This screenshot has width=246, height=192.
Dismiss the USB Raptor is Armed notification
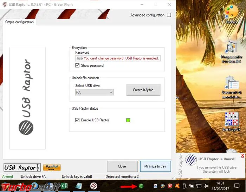click(x=242, y=155)
